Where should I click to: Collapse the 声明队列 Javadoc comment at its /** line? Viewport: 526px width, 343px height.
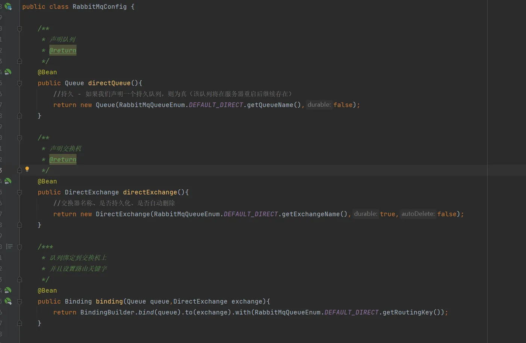pos(20,29)
